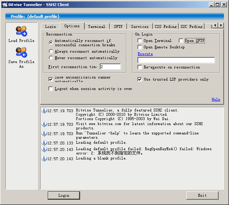229x205 pixels.
Task: Click the 'Reconnection' group label
Action: pos(59,34)
